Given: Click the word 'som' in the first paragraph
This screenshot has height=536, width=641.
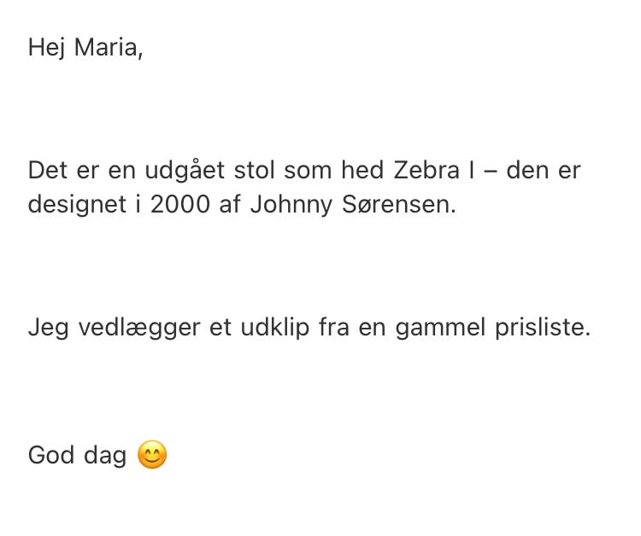Looking at the screenshot, I should pos(308,171).
